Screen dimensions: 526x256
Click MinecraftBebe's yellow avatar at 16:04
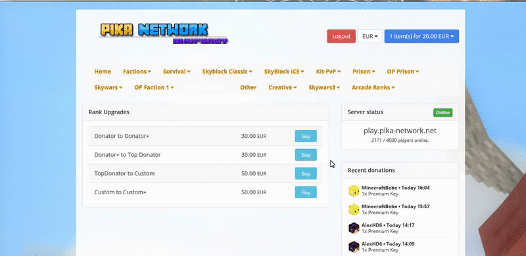[x=354, y=190]
